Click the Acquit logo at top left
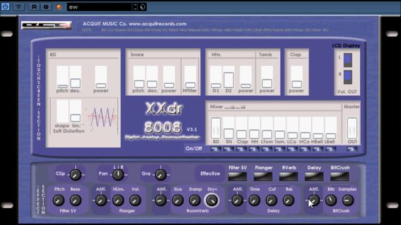This screenshot has width=401, height=225. point(46,25)
